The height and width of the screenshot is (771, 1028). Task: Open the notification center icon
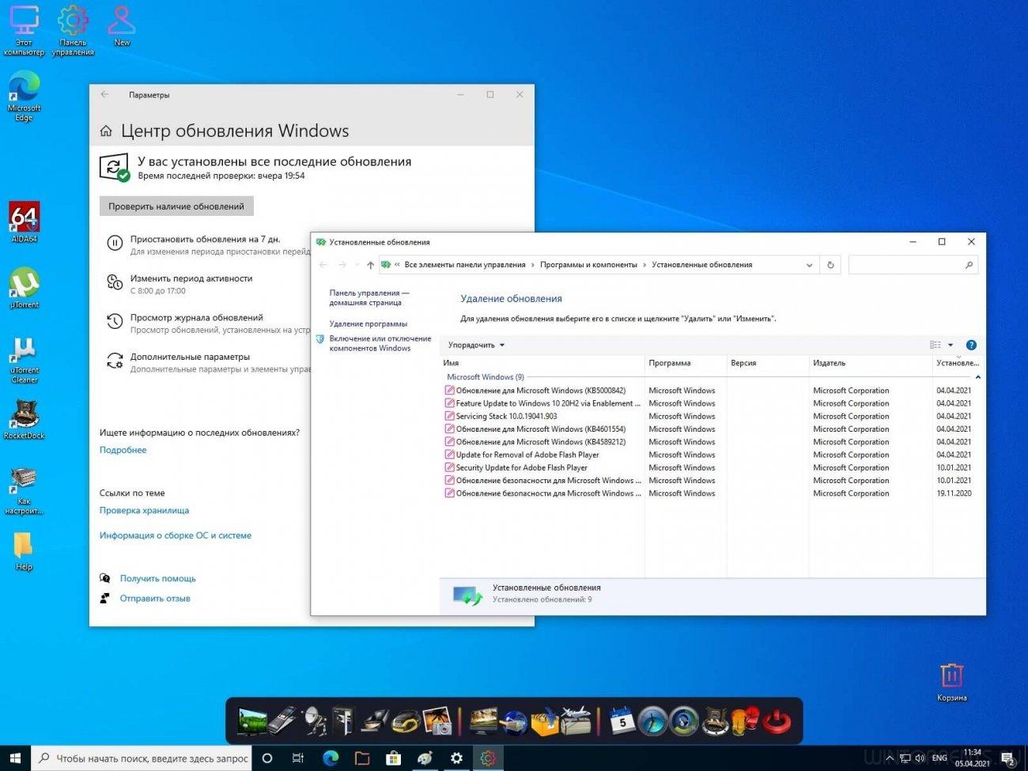click(1008, 759)
